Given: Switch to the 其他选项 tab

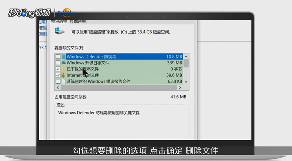Looking at the screenshot, I should click(x=78, y=21).
